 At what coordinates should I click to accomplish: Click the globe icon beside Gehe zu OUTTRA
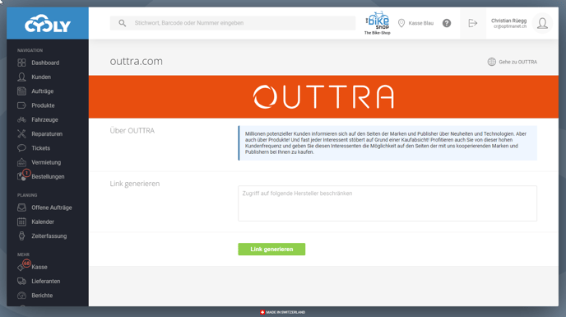click(x=492, y=62)
